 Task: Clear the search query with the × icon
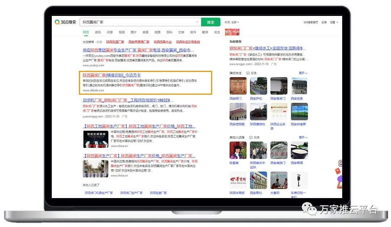coord(197,22)
